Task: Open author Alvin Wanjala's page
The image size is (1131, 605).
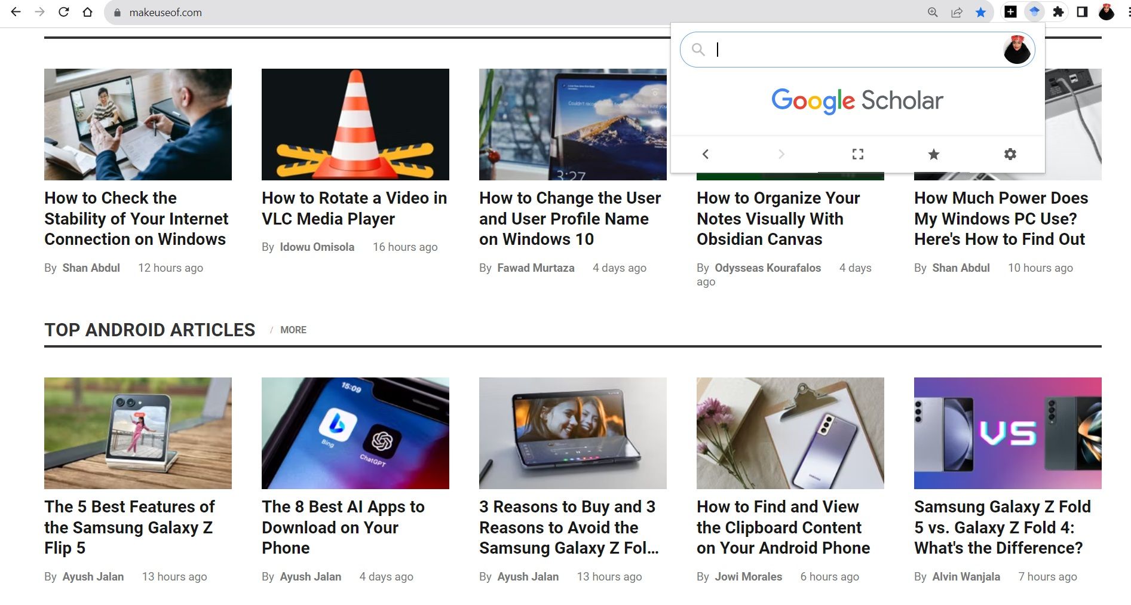Action: [966, 577]
